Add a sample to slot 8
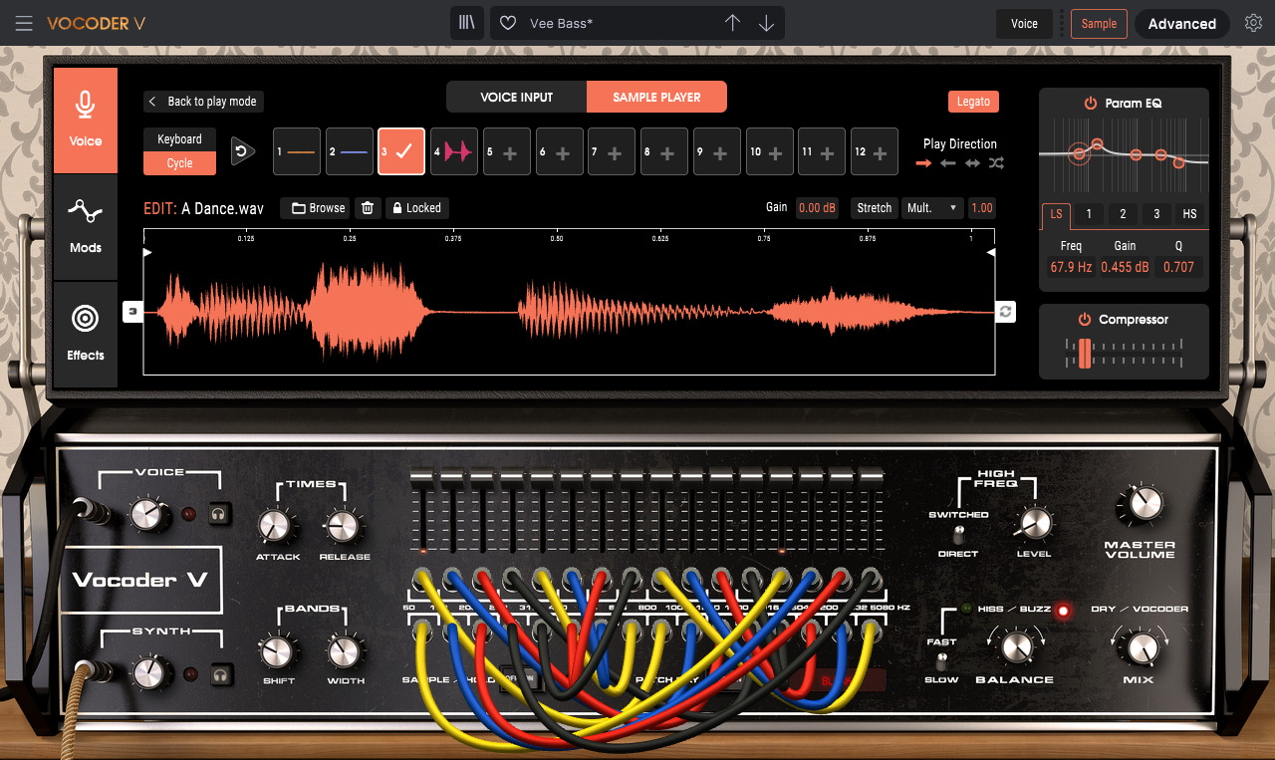The width and height of the screenshot is (1275, 760). coord(664,152)
